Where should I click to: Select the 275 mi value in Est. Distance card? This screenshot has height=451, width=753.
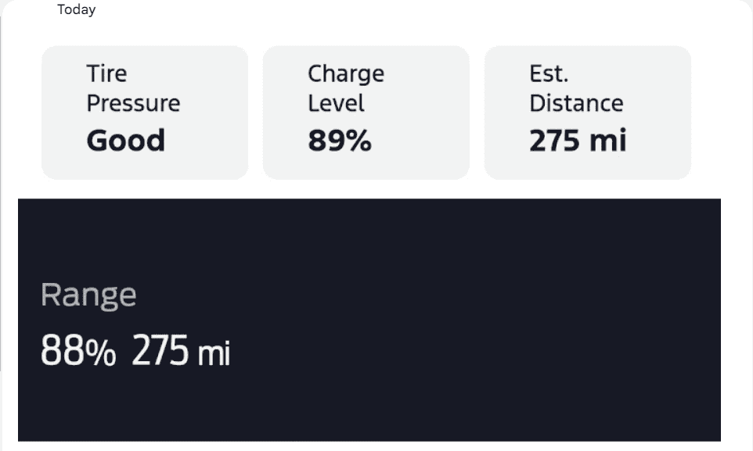(x=578, y=141)
